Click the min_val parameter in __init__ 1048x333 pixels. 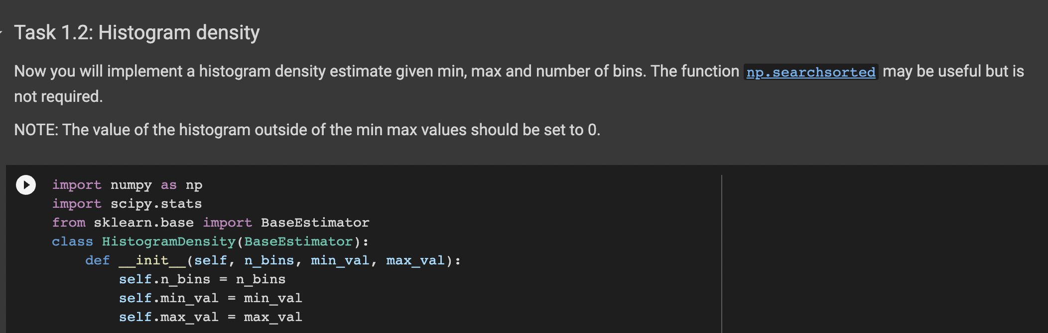(x=341, y=260)
